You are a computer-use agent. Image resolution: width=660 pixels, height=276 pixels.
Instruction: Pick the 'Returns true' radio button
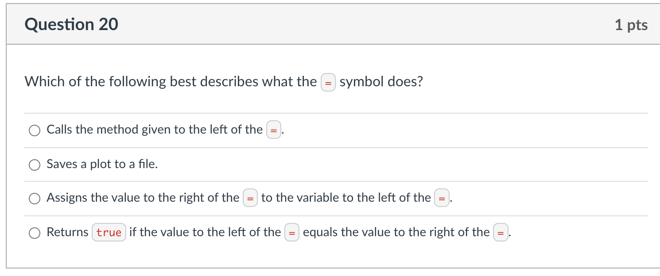pos(35,233)
